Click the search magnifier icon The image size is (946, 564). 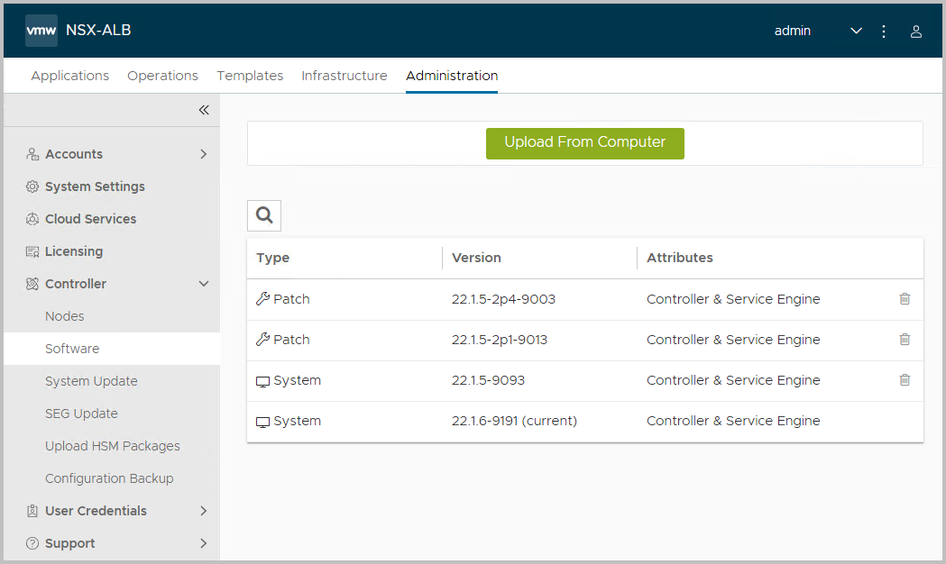click(264, 215)
